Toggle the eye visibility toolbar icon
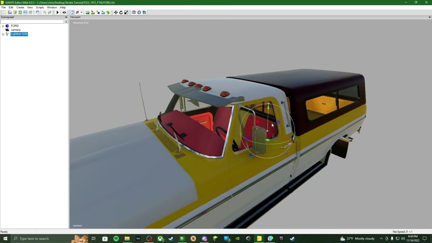This screenshot has height=243, width=432. 64,12
